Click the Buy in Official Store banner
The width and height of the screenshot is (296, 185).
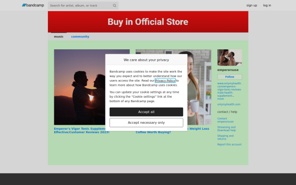(x=148, y=22)
